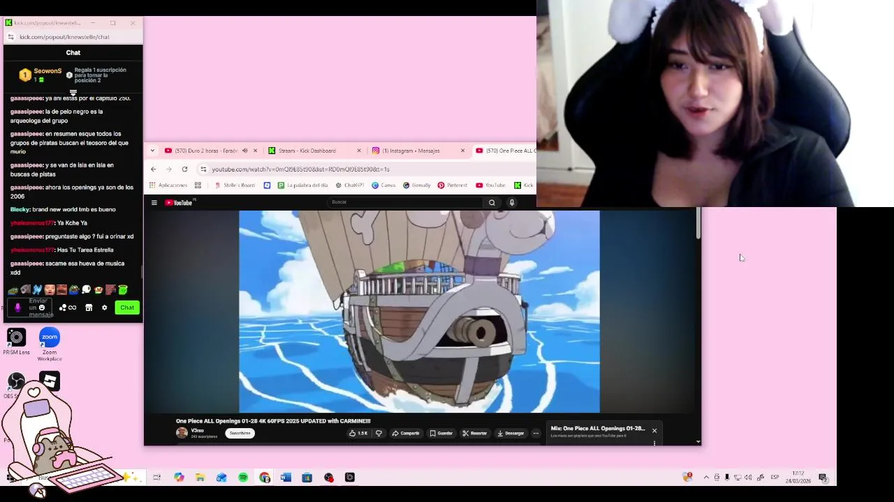Close the Instagram Mensajes tab
Screen dimensions: 894x502
[462, 151]
